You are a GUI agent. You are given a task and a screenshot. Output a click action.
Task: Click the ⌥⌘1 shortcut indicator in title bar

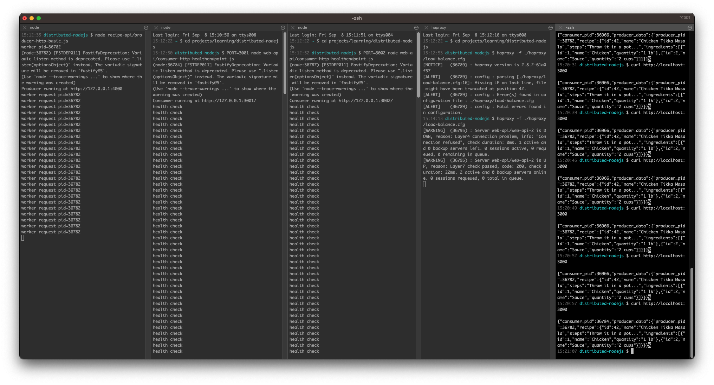coord(684,18)
